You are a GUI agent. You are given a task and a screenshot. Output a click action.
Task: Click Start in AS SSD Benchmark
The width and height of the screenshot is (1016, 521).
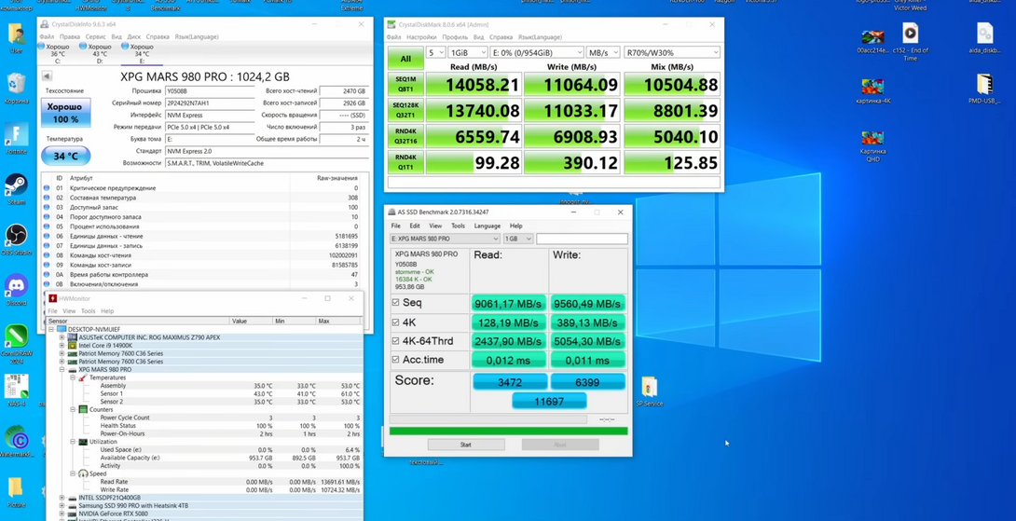466,445
